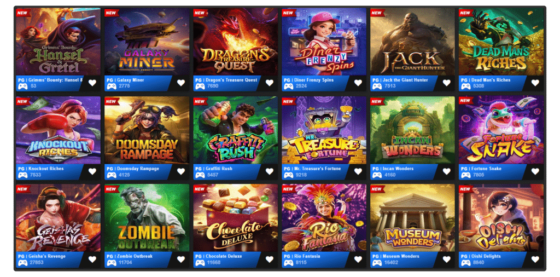Favorite Galaxy Miner with the heart icon

coord(181,83)
